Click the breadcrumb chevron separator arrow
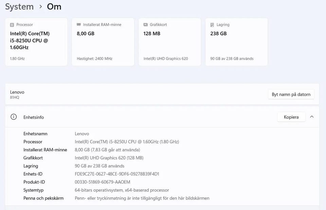Image resolution: width=326 pixels, height=210 pixels. 40,7
